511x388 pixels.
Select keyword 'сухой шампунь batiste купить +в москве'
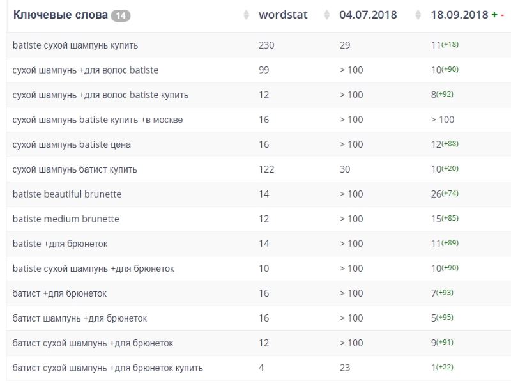98,120
